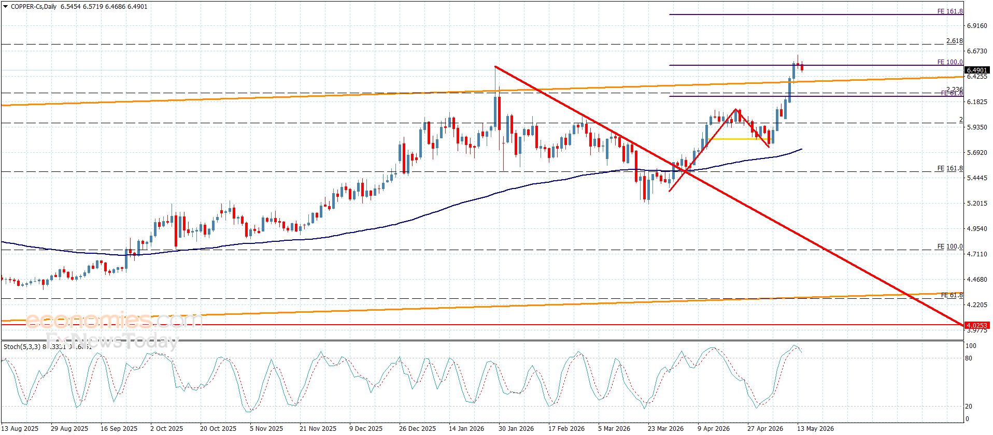993x435 pixels.
Task: Click the 9 Dec 2025 date label
Action: coord(366,429)
